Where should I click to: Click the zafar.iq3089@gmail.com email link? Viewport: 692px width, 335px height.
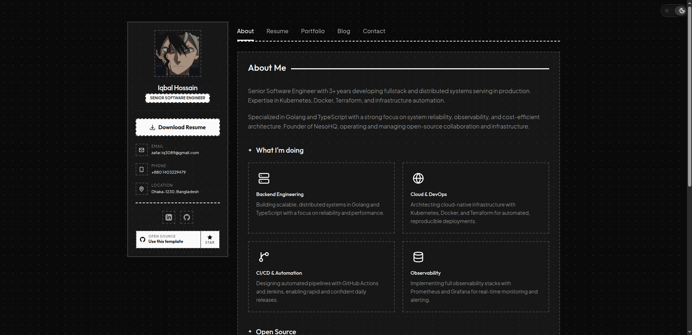point(175,153)
